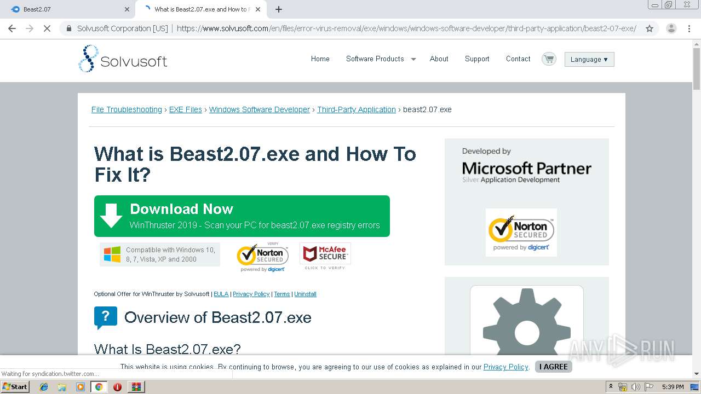The image size is (701, 394).
Task: Open Third-Party Application breadcrumb link
Action: pyautogui.click(x=357, y=109)
